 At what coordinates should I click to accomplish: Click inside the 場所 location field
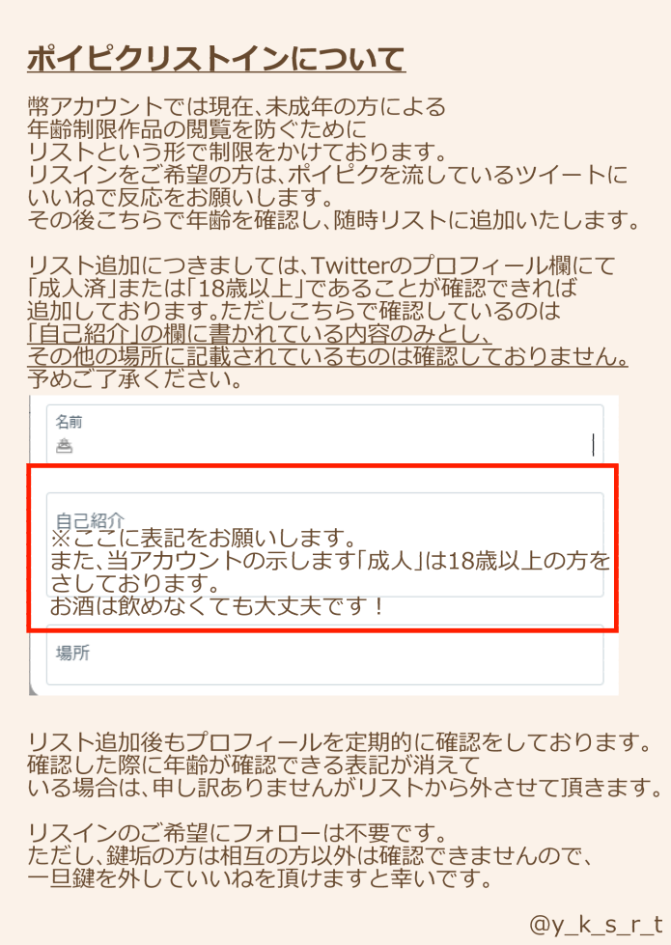(x=325, y=655)
